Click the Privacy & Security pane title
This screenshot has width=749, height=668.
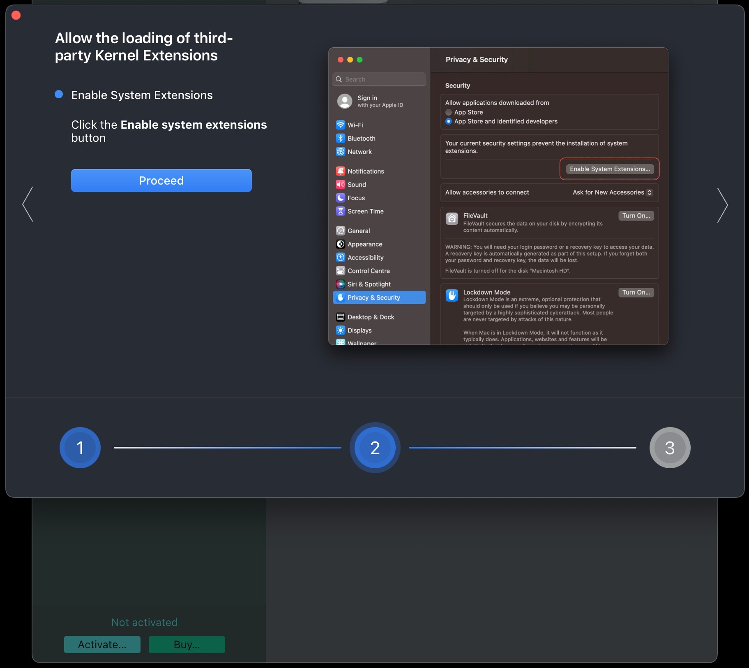477,60
